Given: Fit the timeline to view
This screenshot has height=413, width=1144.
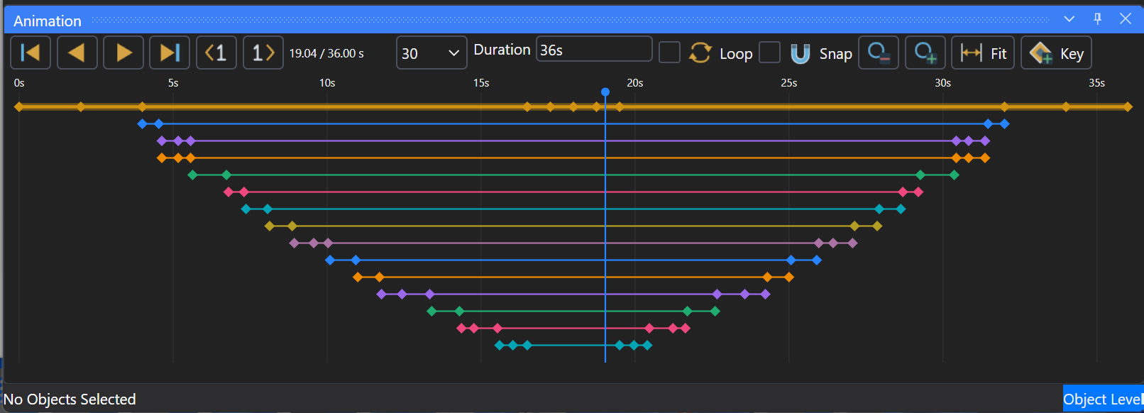Looking at the screenshot, I should (983, 53).
